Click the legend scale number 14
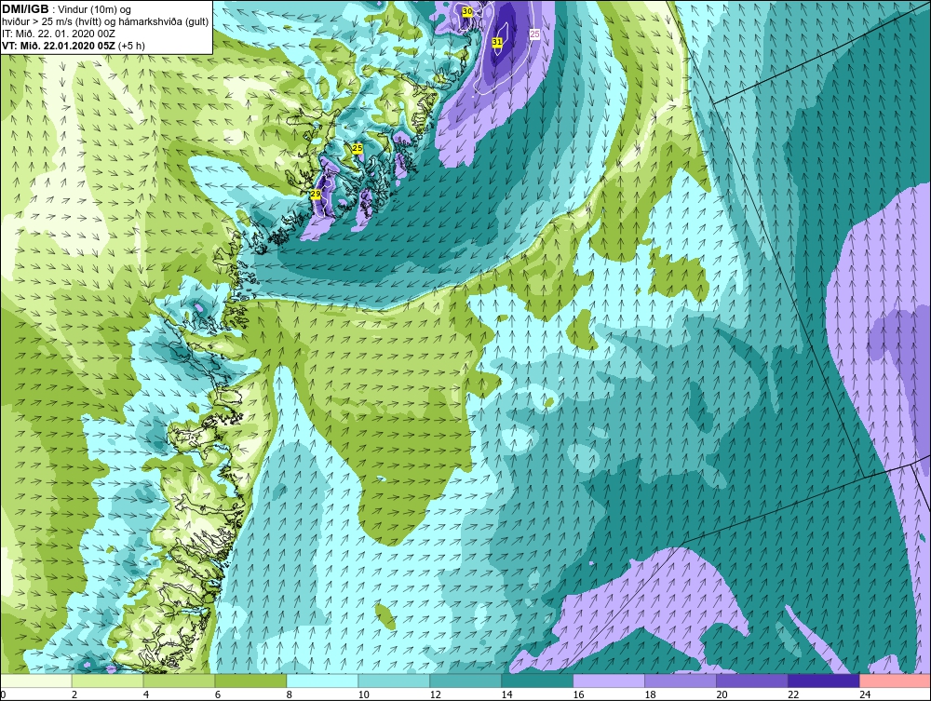This screenshot has height=701, width=931. tap(507, 694)
